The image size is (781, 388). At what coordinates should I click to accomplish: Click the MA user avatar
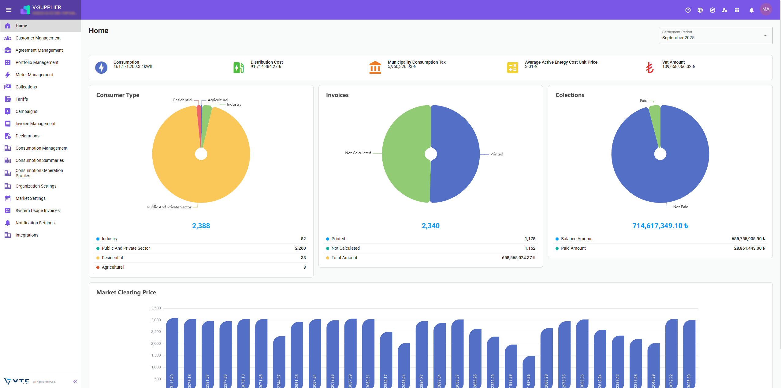(766, 9)
